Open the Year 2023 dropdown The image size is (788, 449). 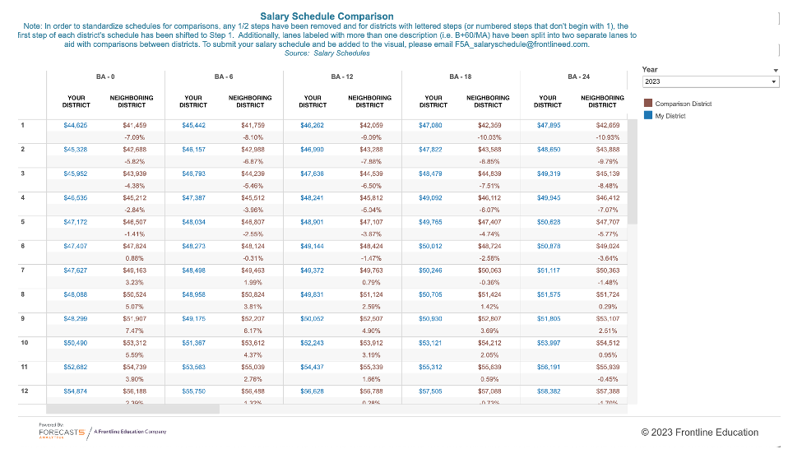(x=710, y=81)
